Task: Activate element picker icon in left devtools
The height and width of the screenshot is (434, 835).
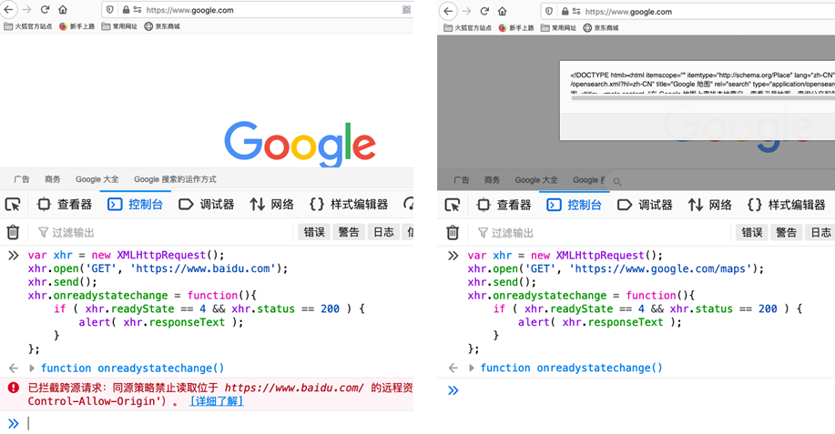Action: pos(13,204)
